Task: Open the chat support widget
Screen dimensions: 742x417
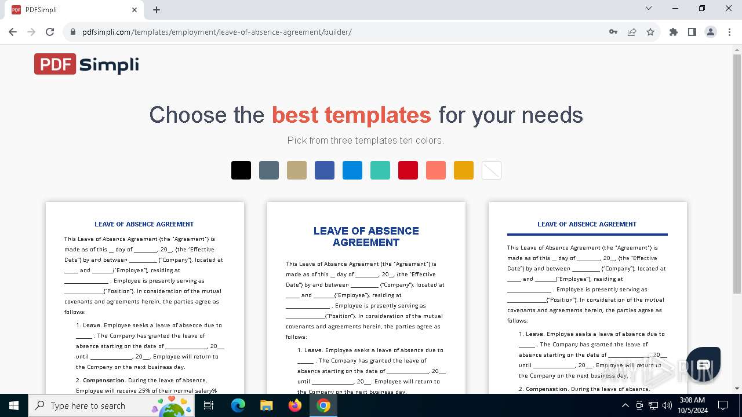Action: [703, 364]
